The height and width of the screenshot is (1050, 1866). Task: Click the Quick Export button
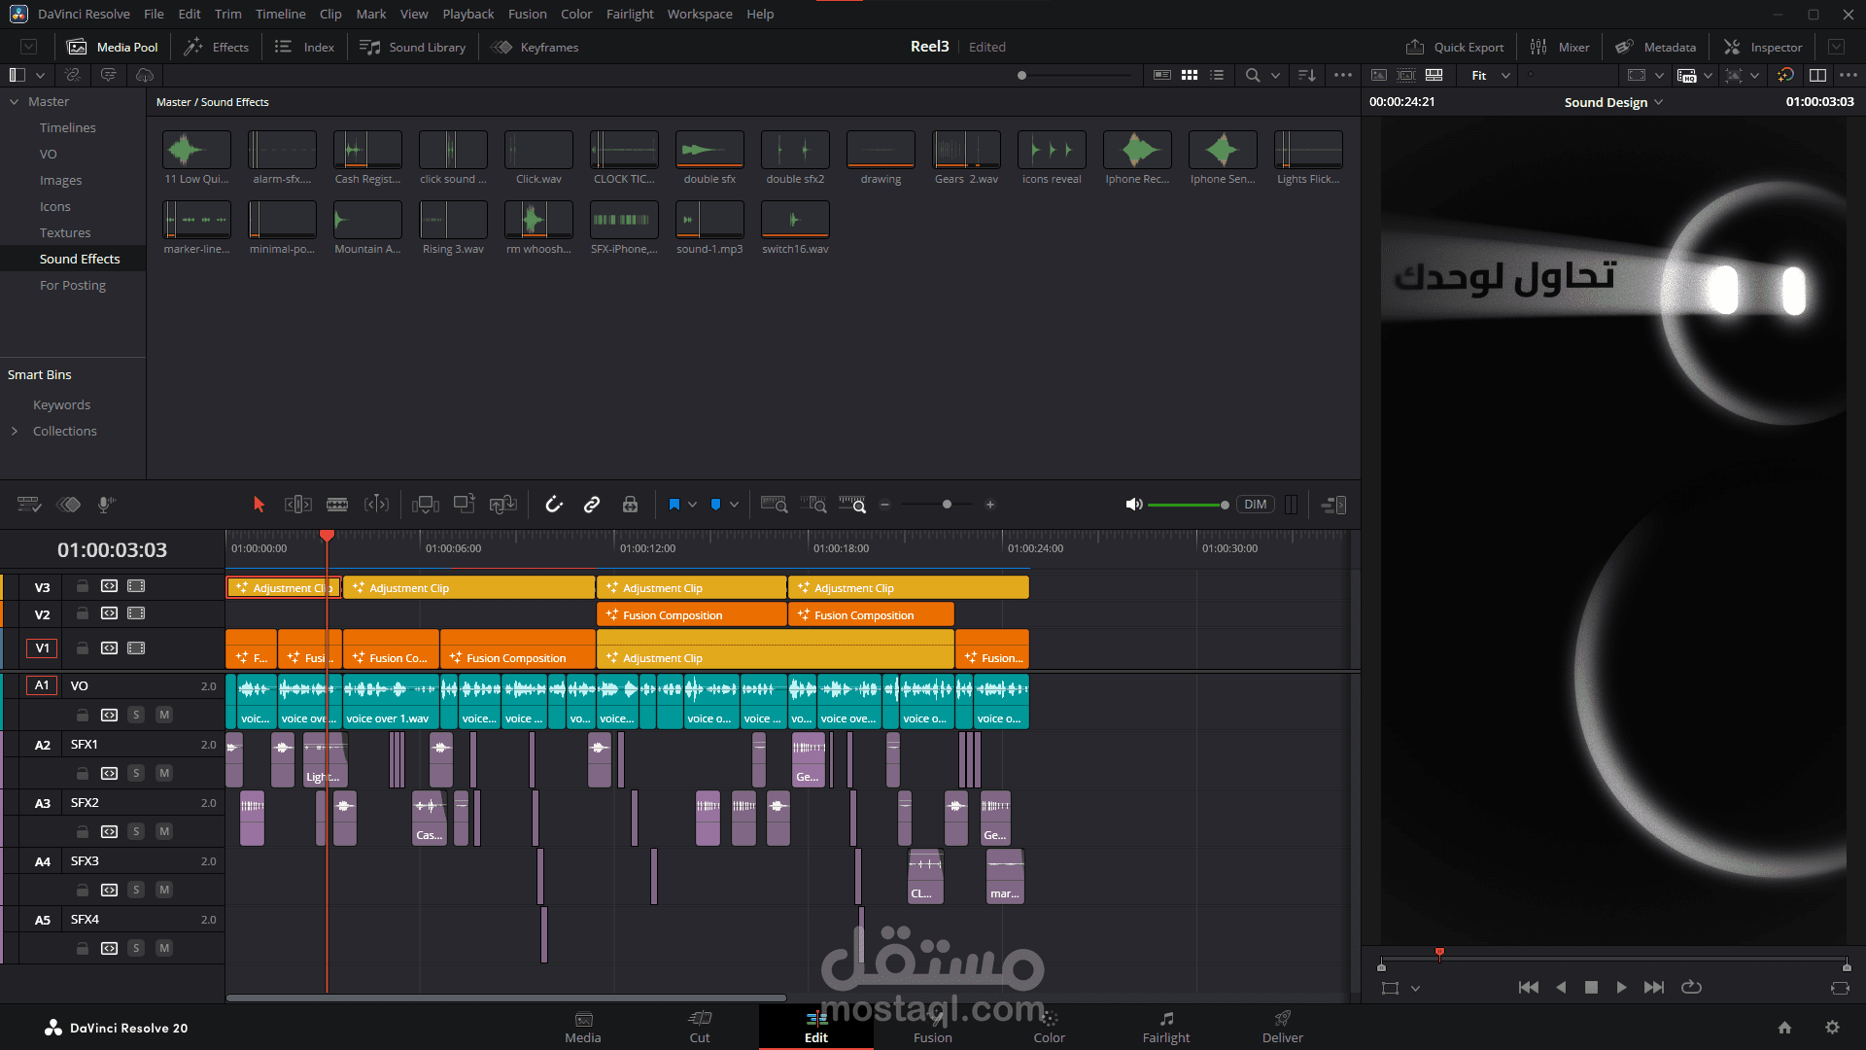click(1455, 47)
